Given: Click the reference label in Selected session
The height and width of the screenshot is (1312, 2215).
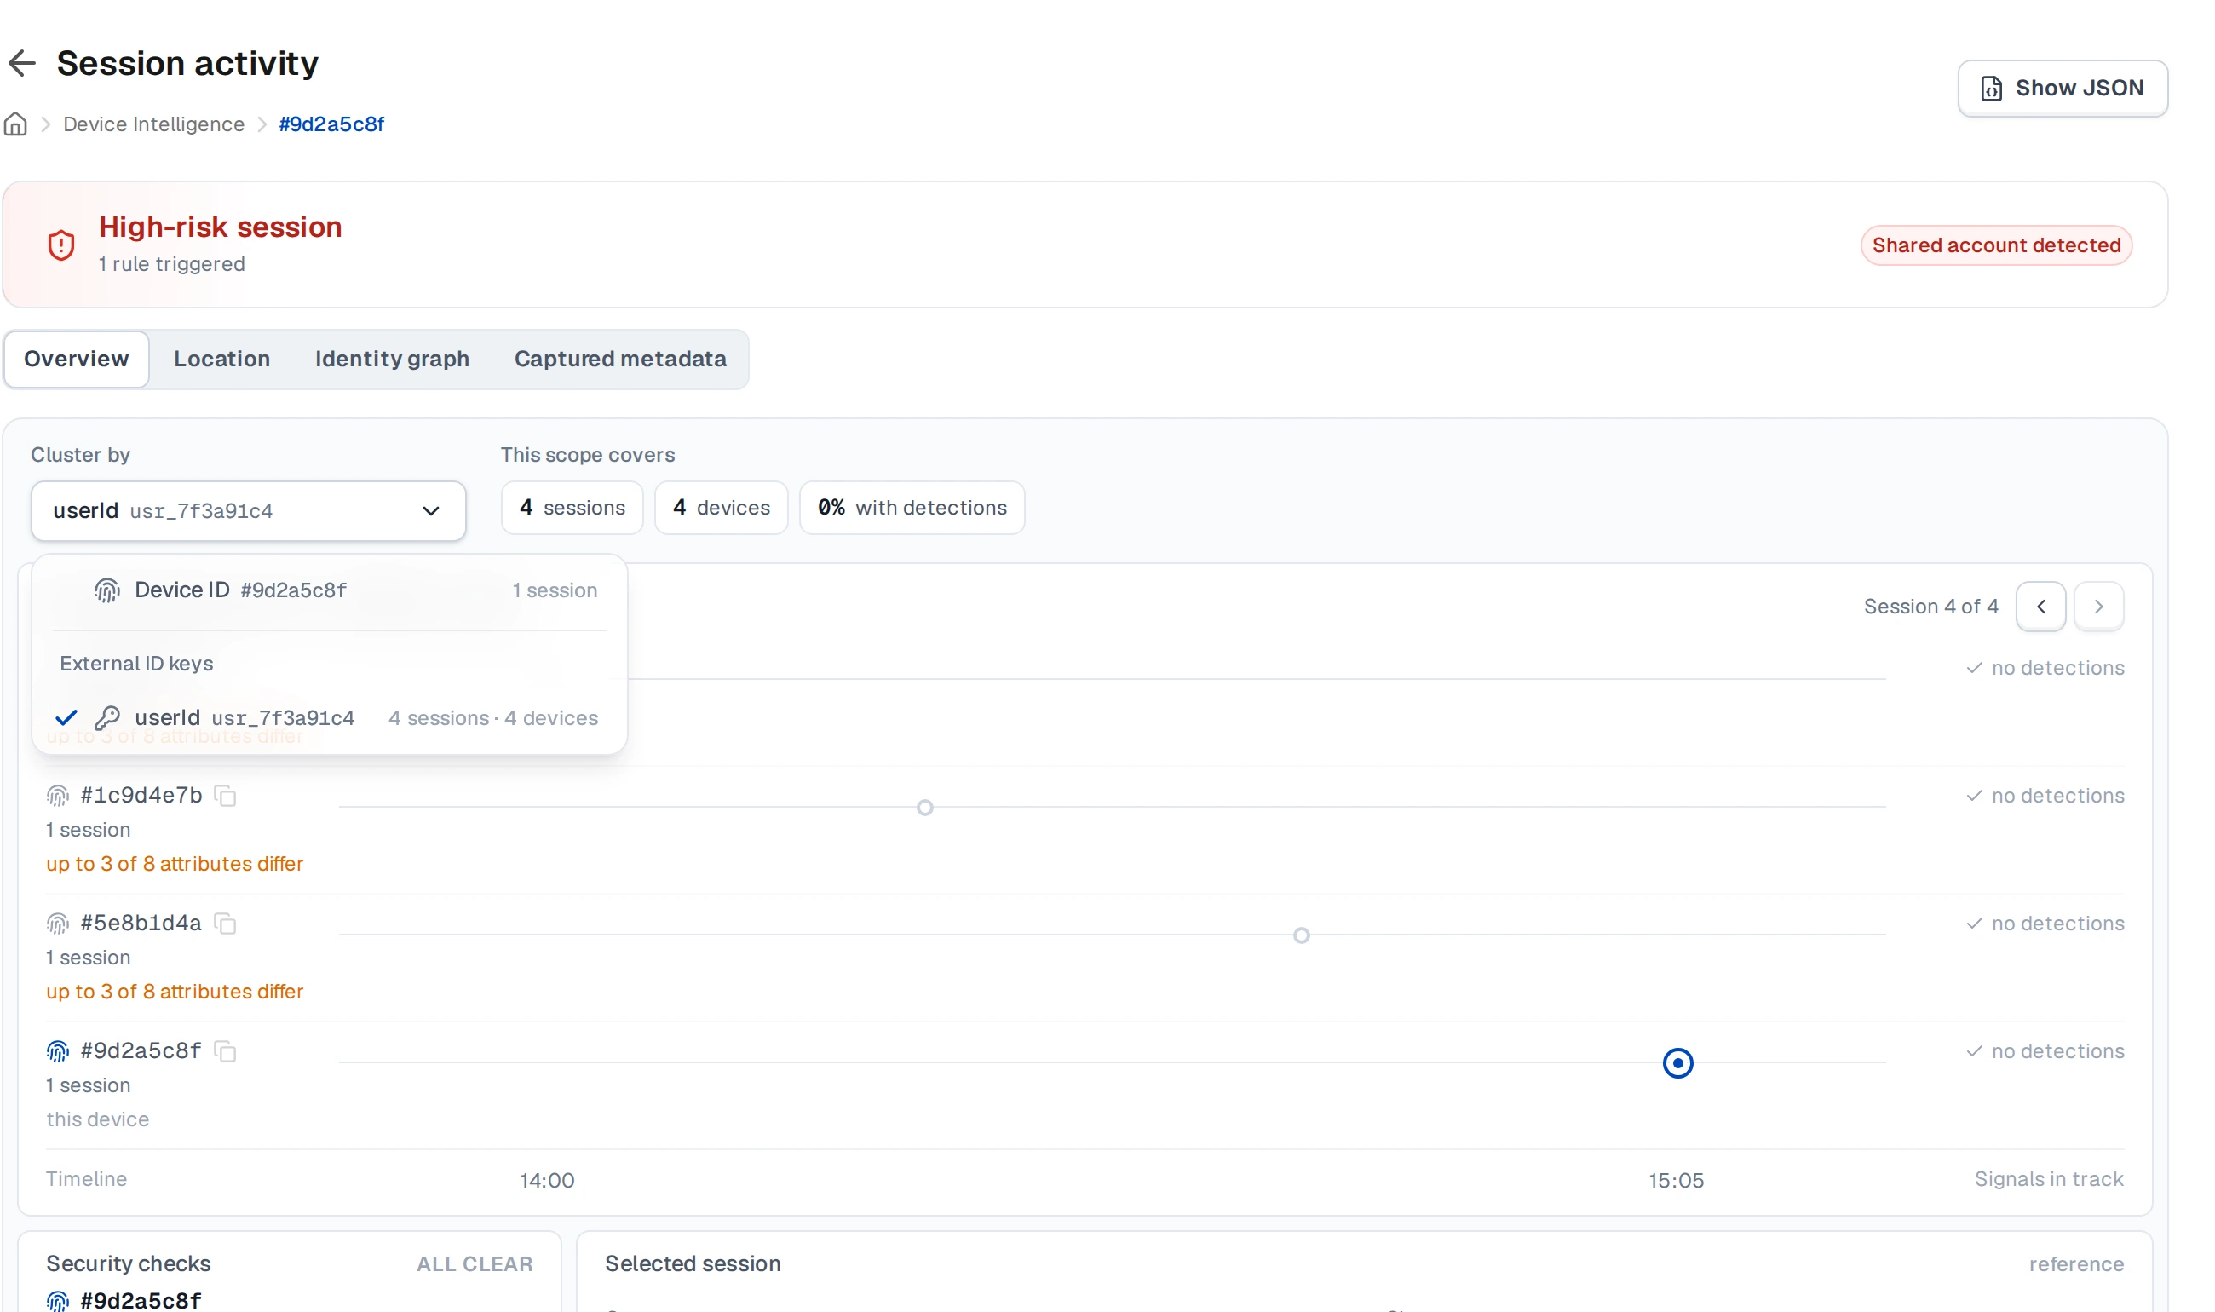Looking at the screenshot, I should click(2076, 1264).
